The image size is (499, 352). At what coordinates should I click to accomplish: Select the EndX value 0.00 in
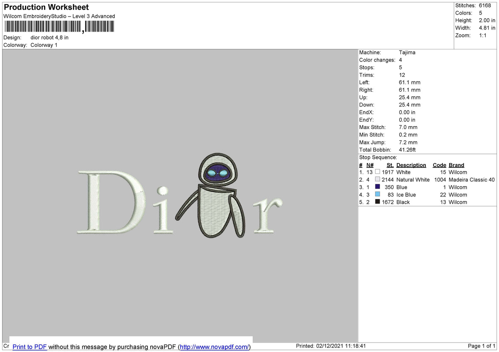pos(407,112)
